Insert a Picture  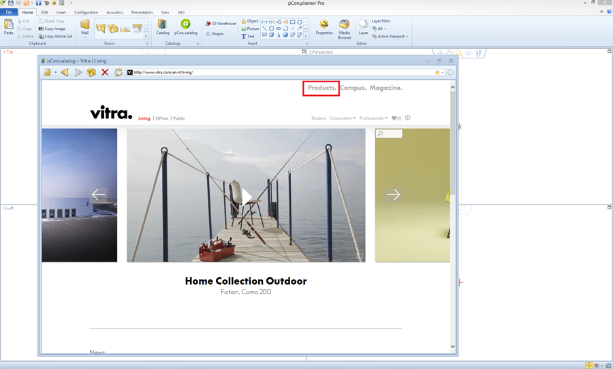250,29
